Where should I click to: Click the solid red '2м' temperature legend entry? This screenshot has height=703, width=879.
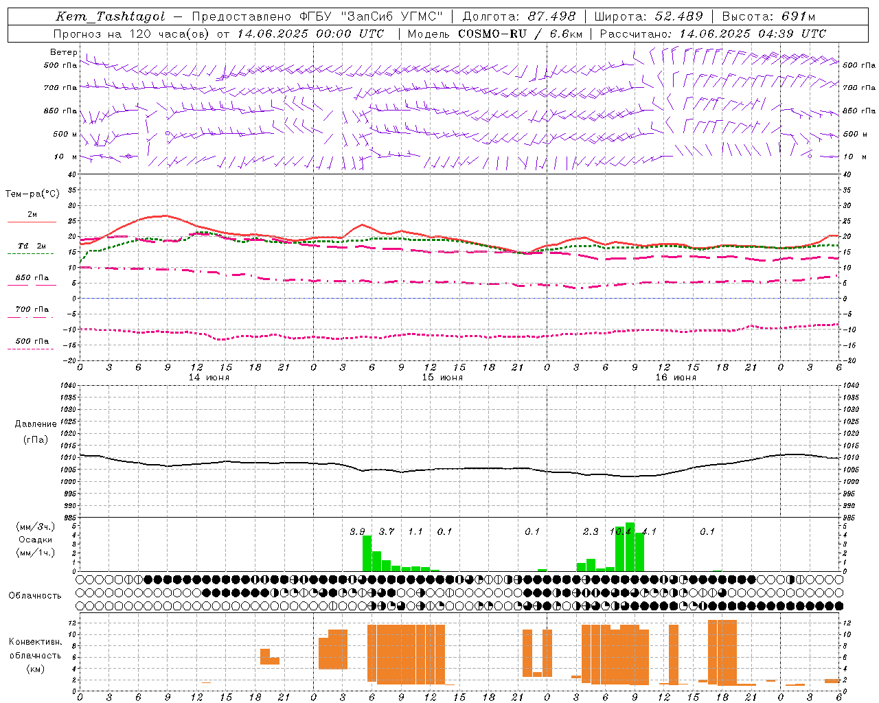(x=32, y=215)
